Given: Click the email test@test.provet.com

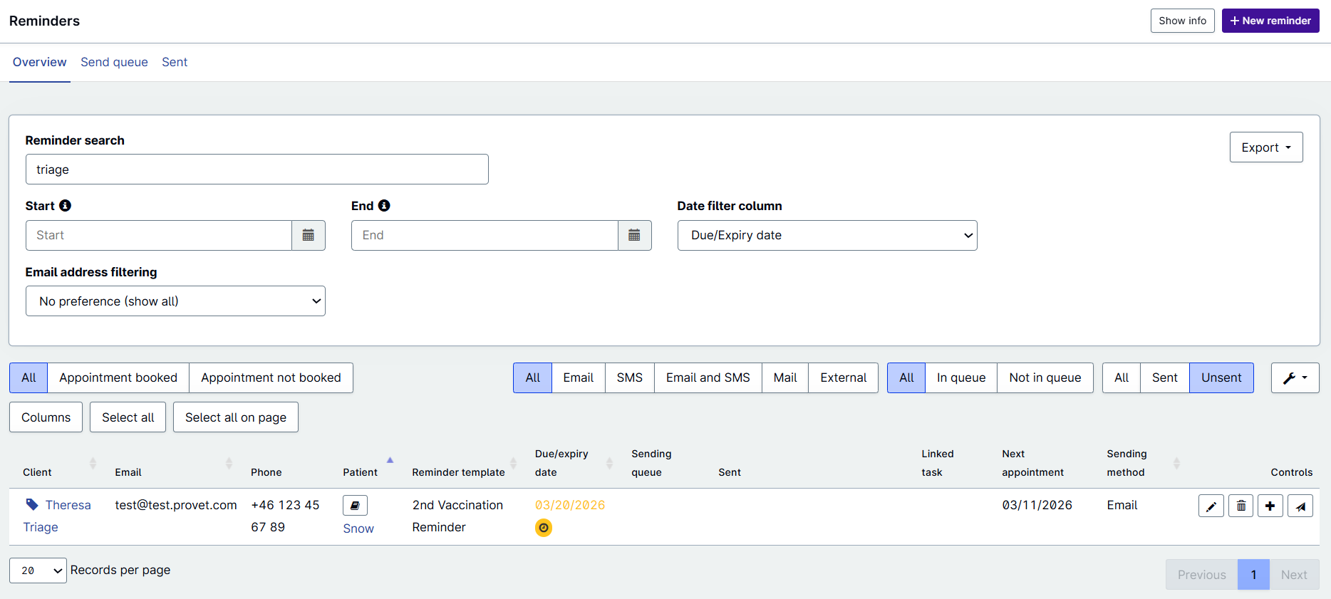Looking at the screenshot, I should pyautogui.click(x=176, y=505).
